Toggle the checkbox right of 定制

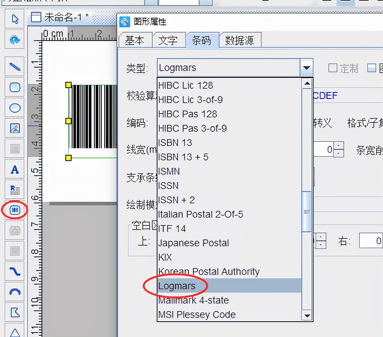(x=372, y=68)
